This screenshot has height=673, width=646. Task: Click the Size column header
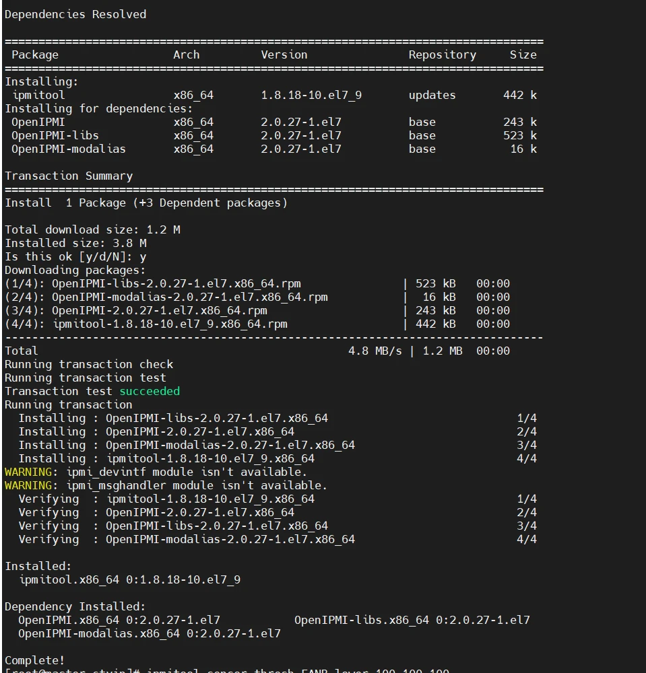[523, 55]
